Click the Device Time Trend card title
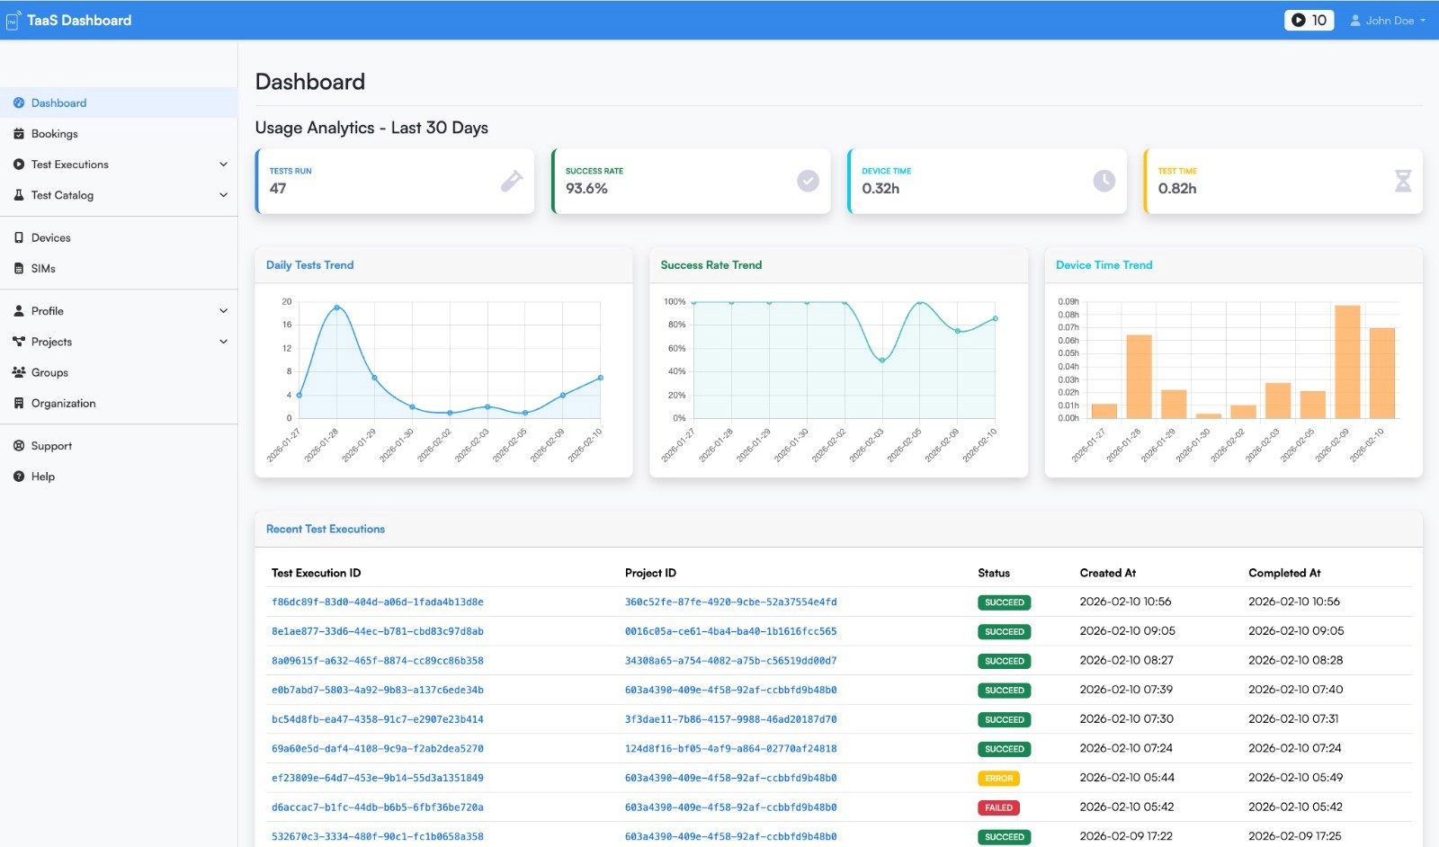Image resolution: width=1439 pixels, height=847 pixels. coord(1104,265)
